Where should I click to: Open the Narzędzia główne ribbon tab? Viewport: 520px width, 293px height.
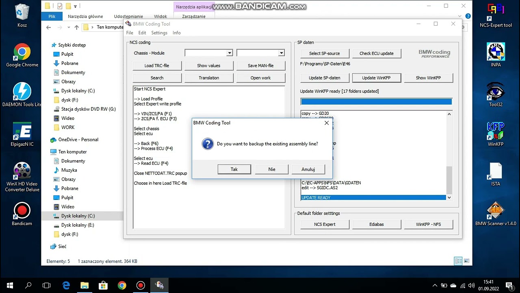click(85, 16)
